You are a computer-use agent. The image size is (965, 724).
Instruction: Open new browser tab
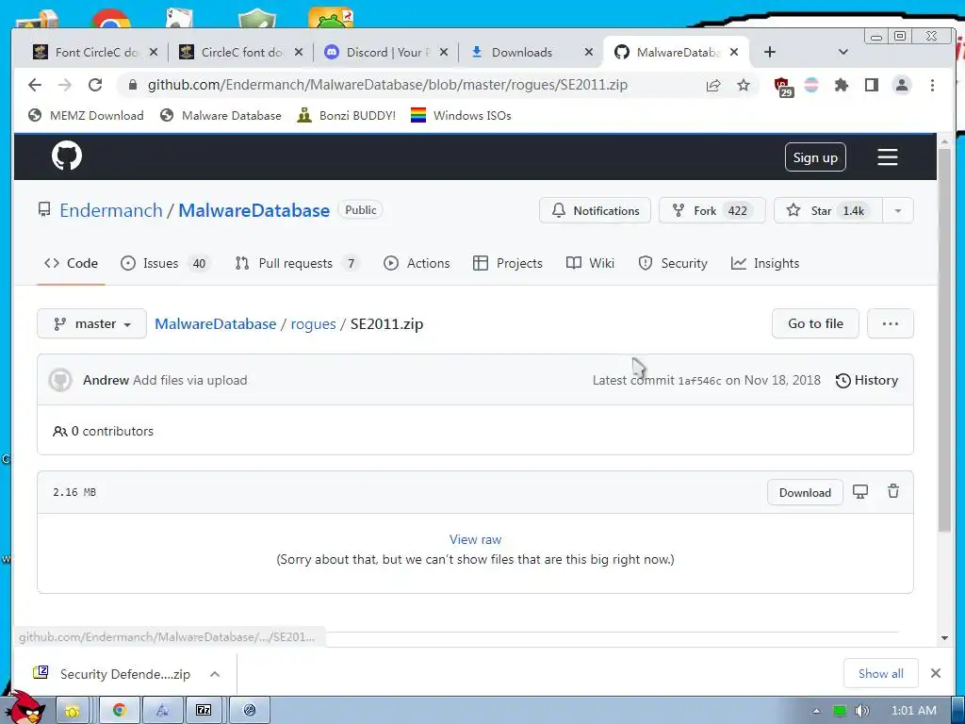[769, 53]
